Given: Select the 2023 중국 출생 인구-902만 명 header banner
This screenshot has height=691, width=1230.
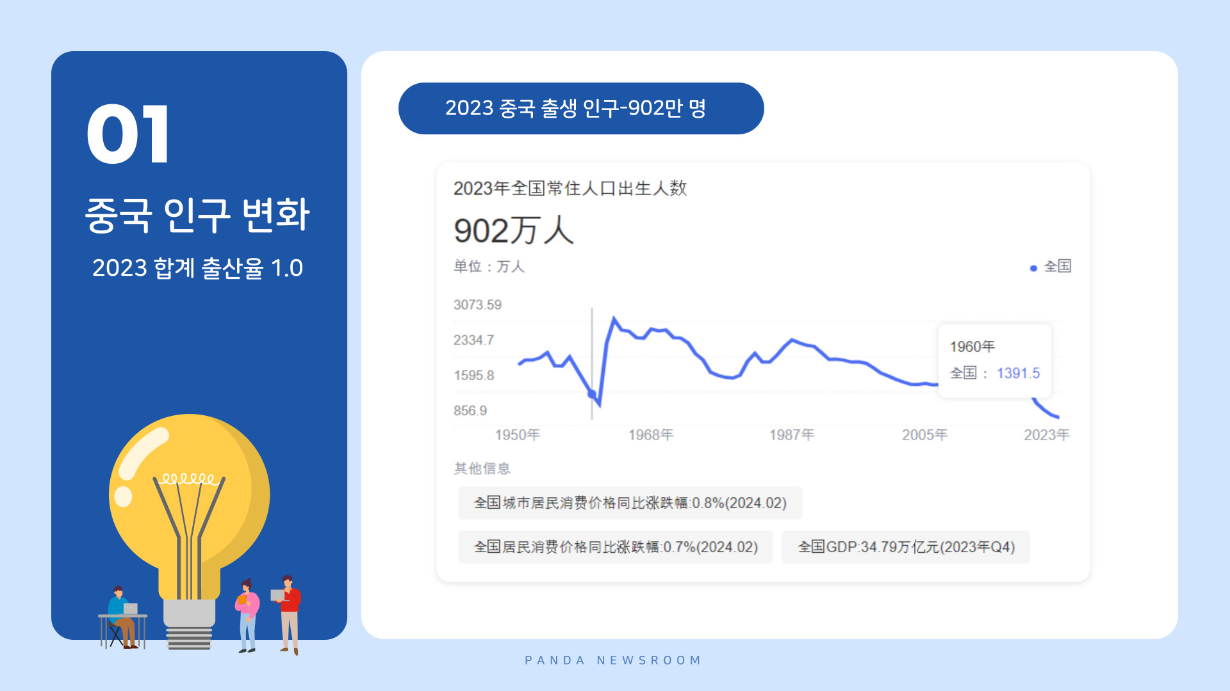Looking at the screenshot, I should click(580, 109).
